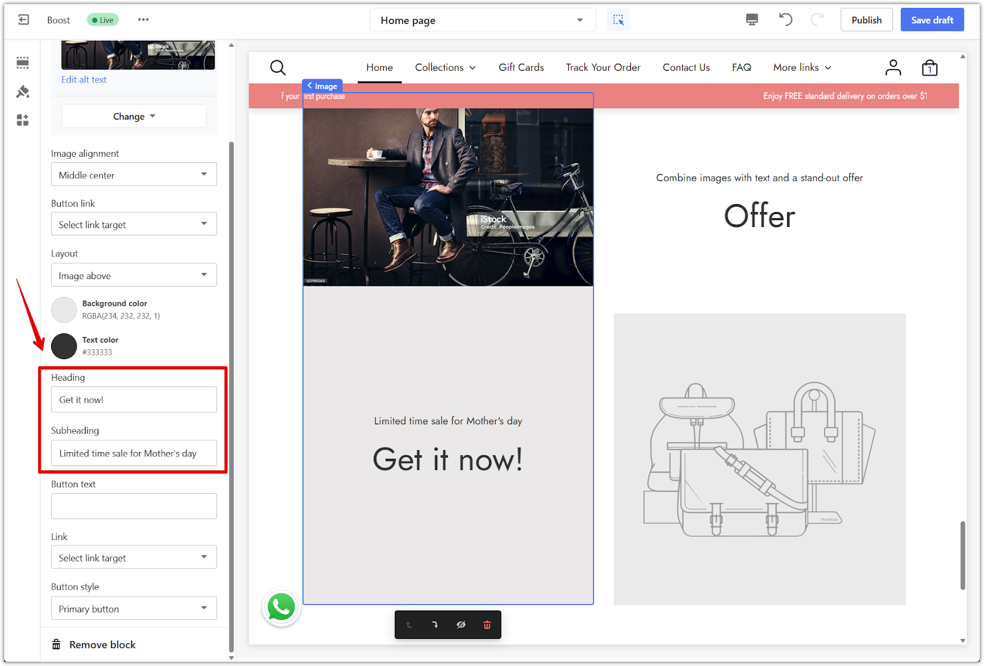Click the exit editor icon
Image resolution: width=984 pixels, height=666 pixels.
(x=23, y=20)
